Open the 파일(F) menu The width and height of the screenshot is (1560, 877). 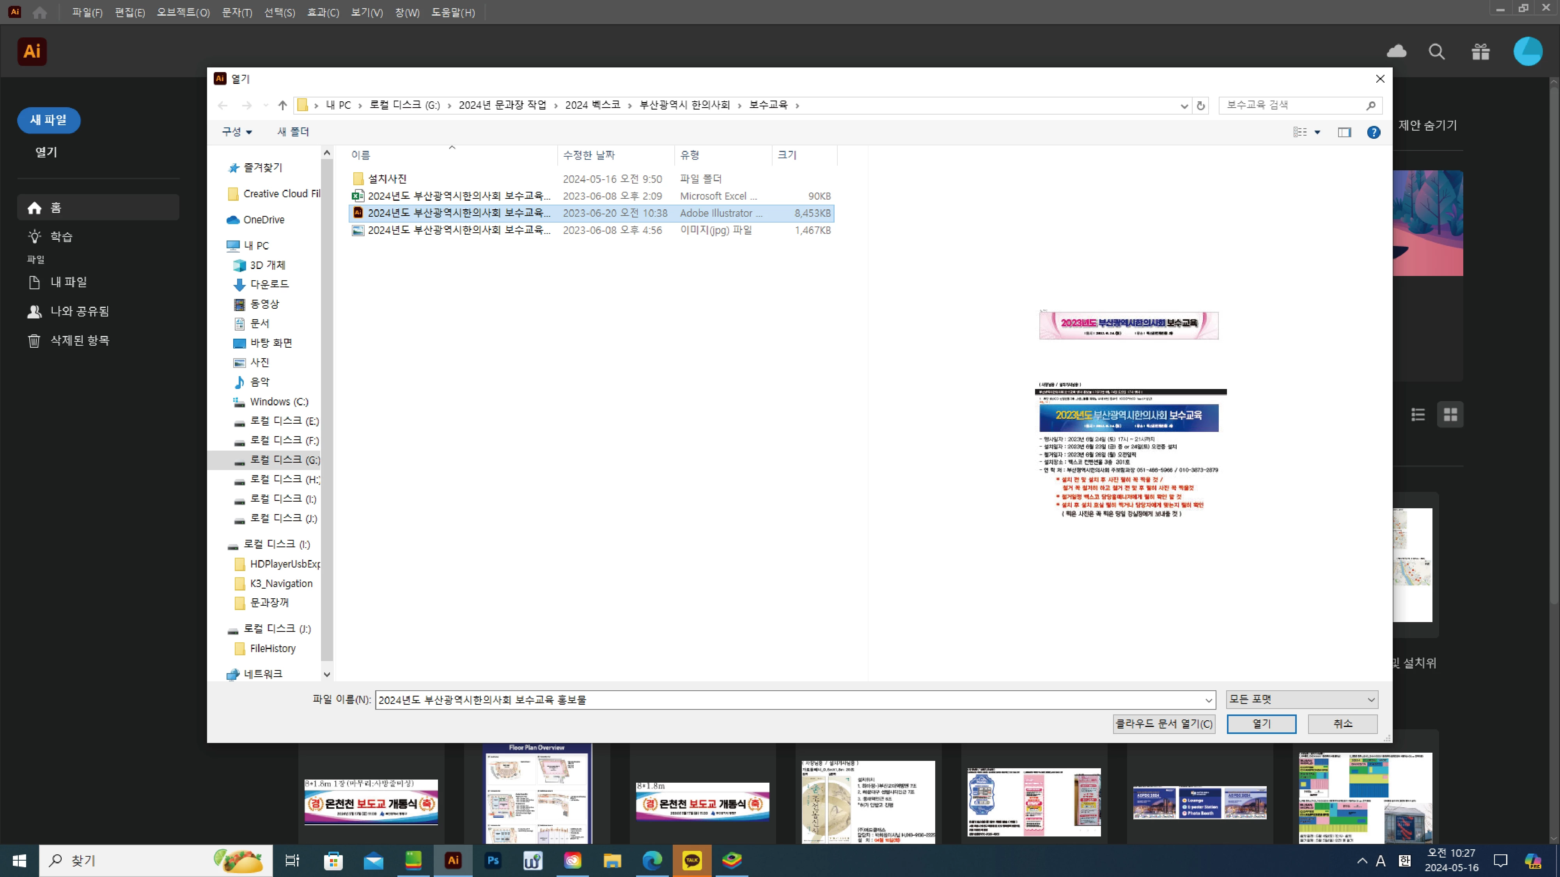(x=87, y=12)
